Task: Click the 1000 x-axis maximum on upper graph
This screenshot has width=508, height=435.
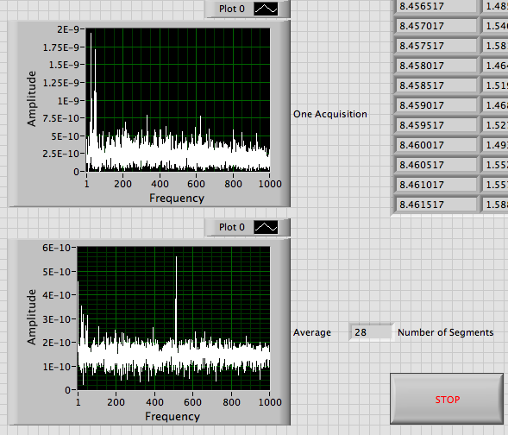Action: pyautogui.click(x=270, y=184)
